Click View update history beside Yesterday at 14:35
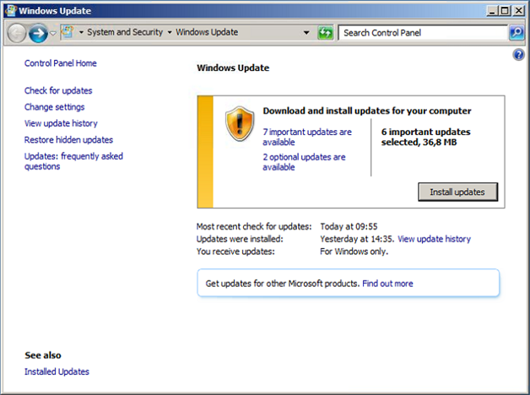The image size is (530, 395). (x=434, y=239)
